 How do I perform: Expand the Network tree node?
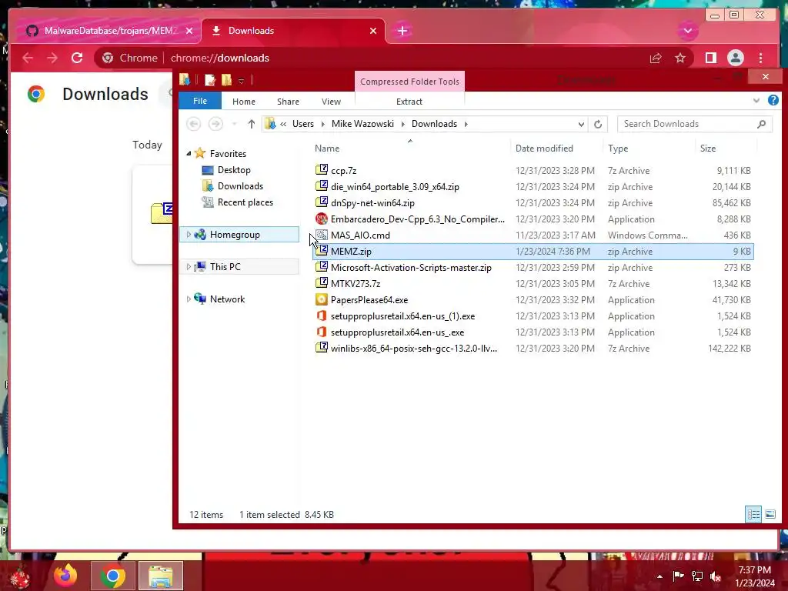point(189,299)
